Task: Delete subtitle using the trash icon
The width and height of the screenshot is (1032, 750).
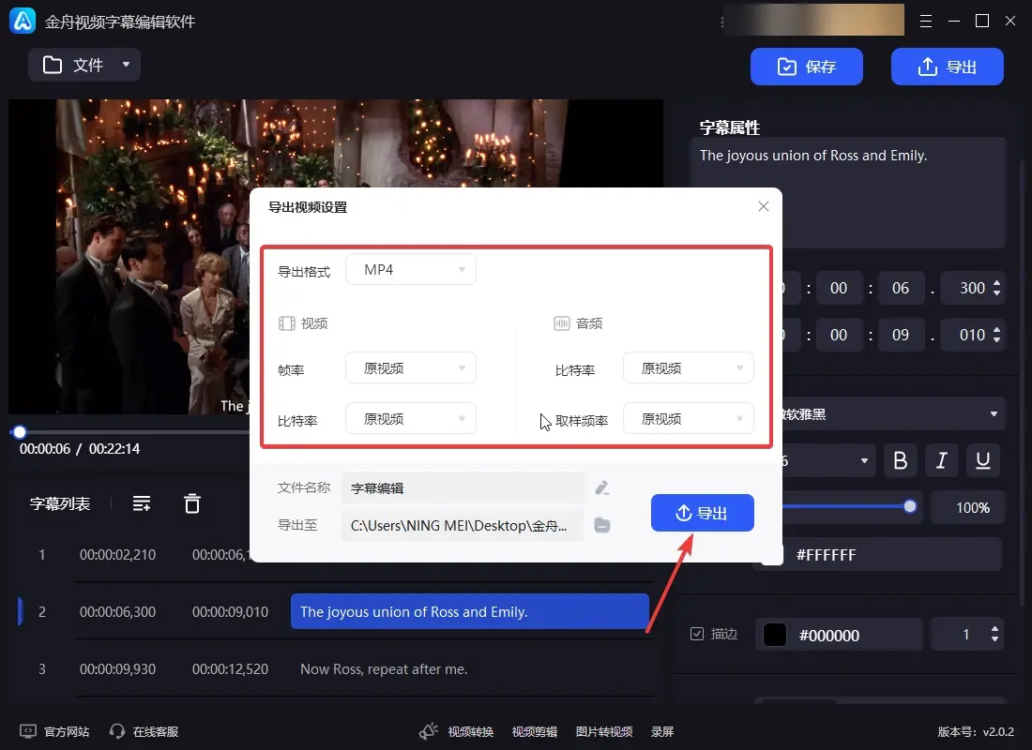Action: (192, 503)
